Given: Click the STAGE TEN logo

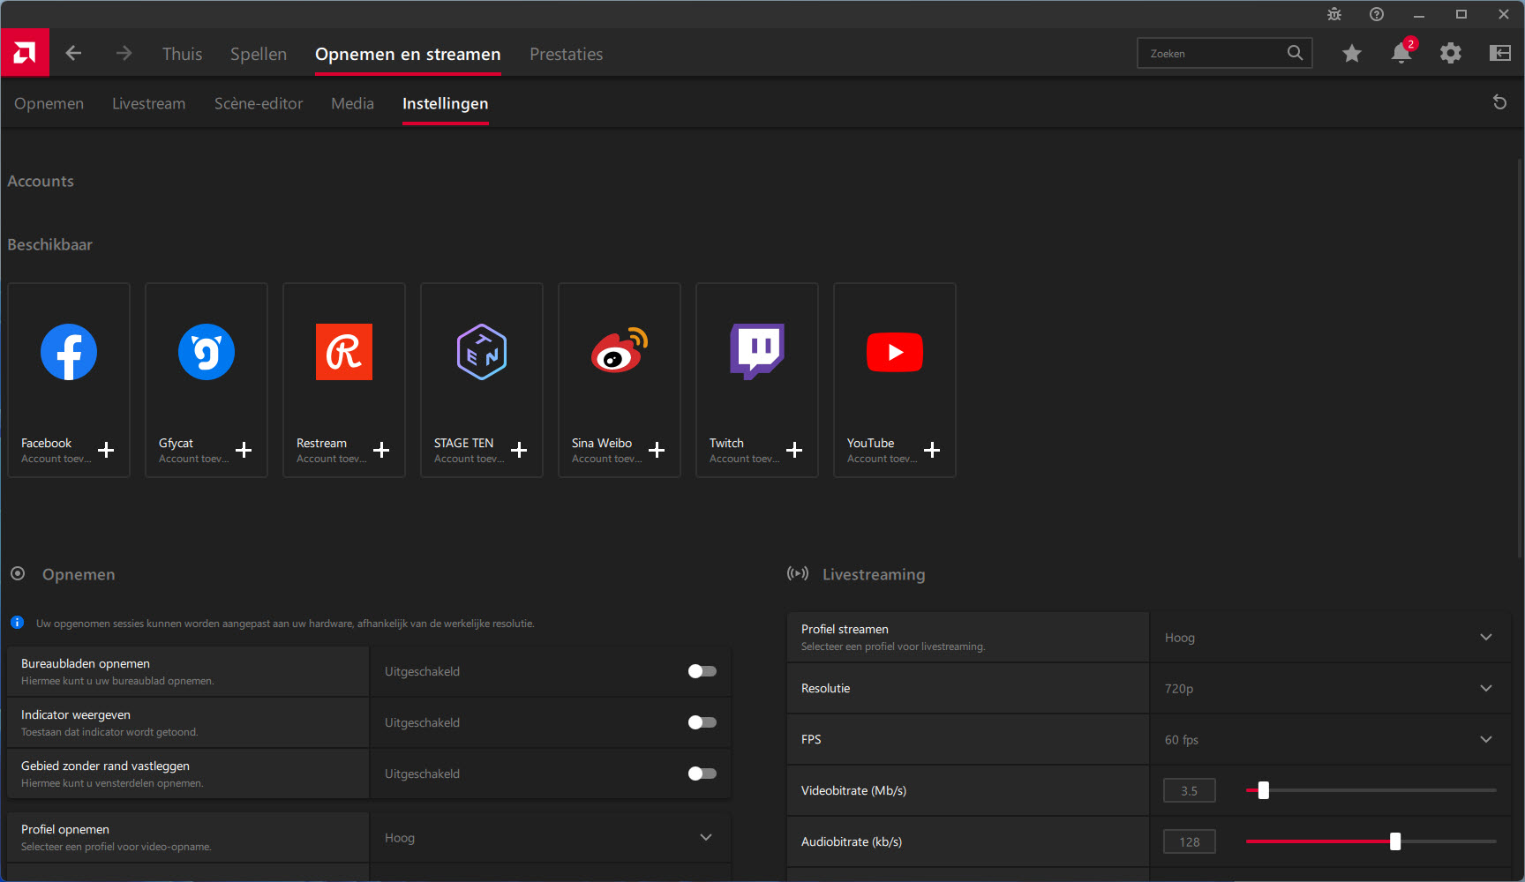Looking at the screenshot, I should [x=482, y=352].
